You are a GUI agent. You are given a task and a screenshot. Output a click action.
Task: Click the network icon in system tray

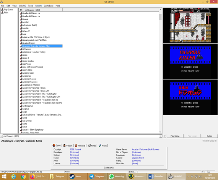196,177
